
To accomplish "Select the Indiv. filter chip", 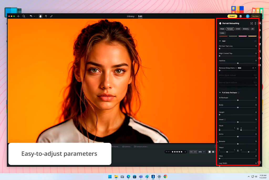I will [x=222, y=33].
